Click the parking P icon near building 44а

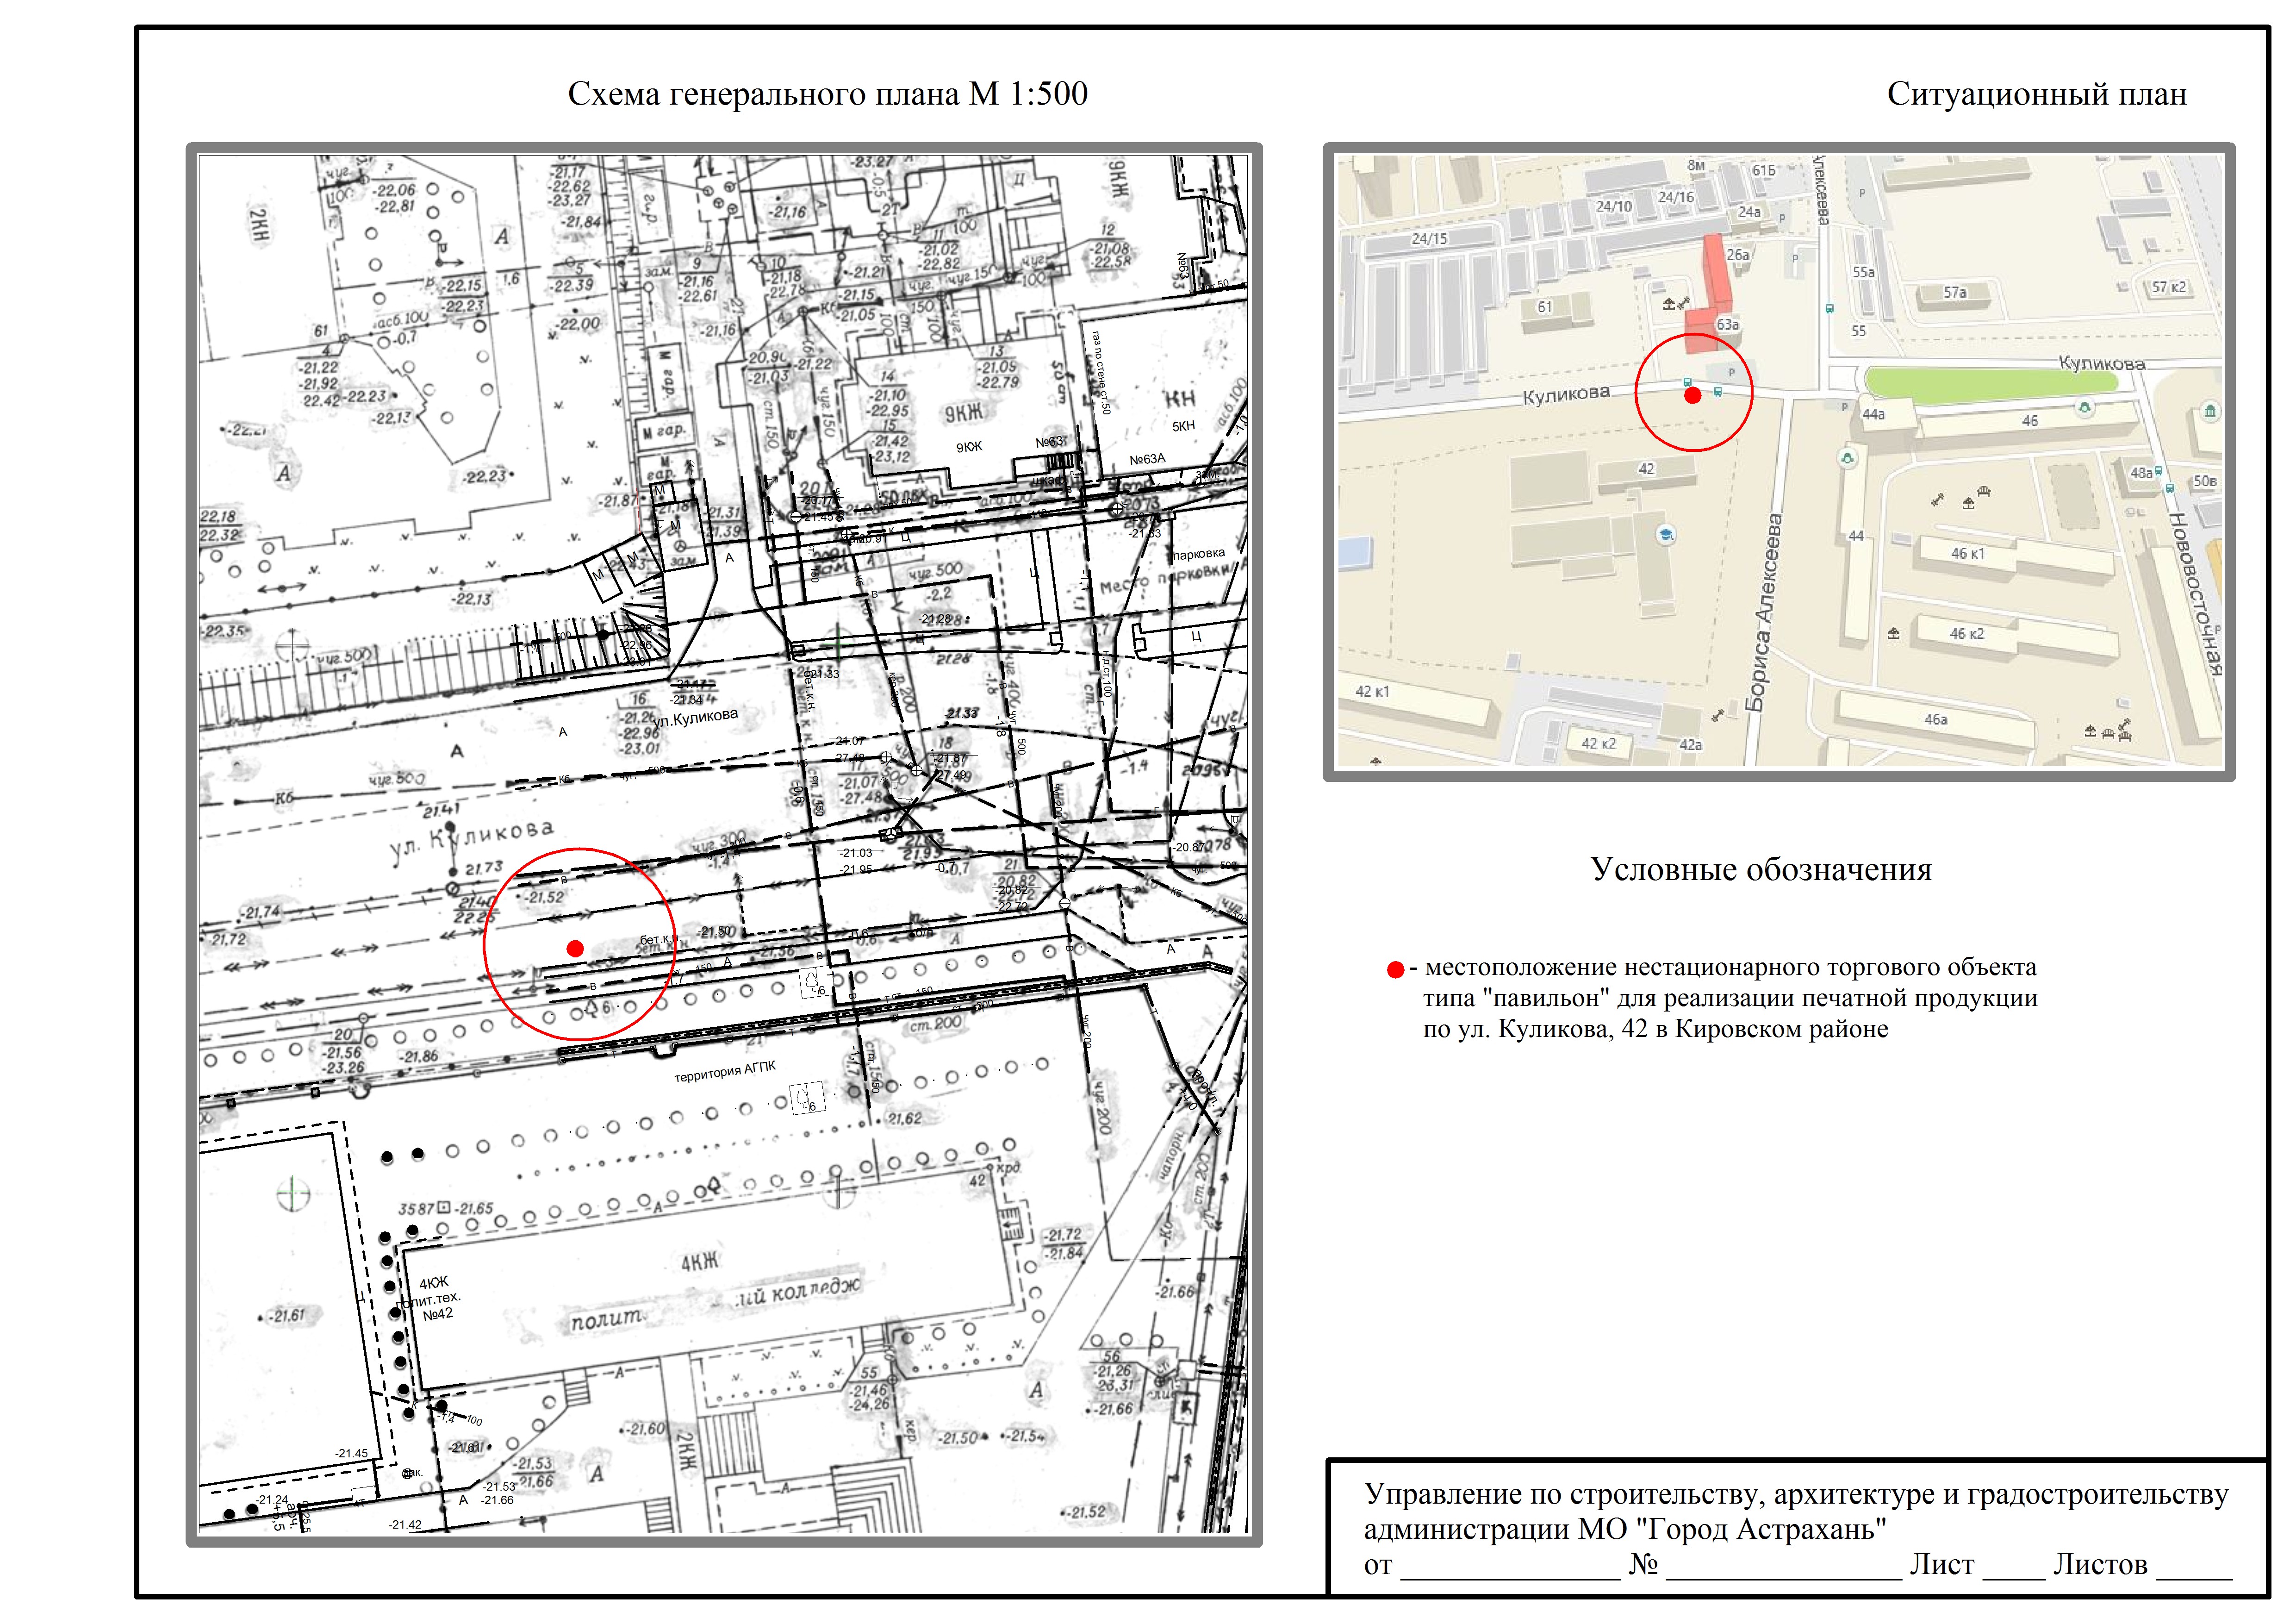(1845, 407)
